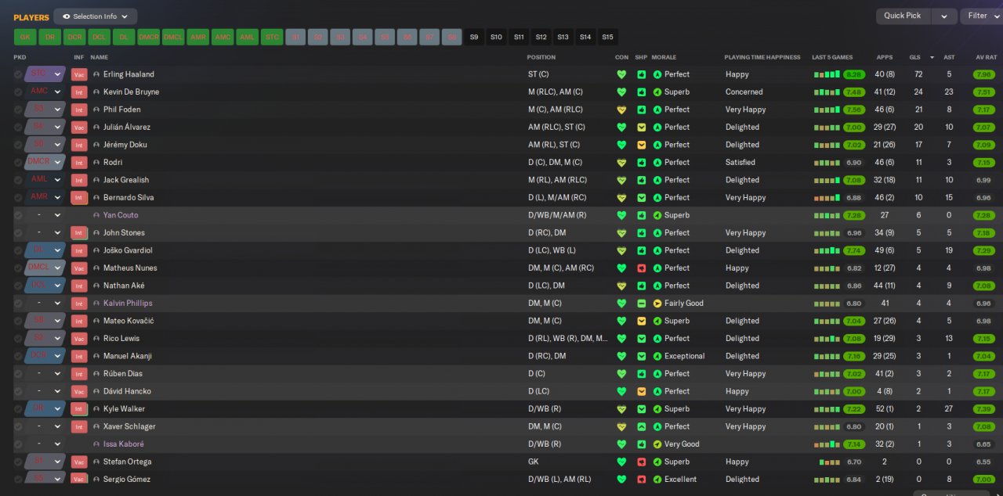Click Sergio Gómez's Excellent morale icon
The height and width of the screenshot is (496, 1003).
657,479
